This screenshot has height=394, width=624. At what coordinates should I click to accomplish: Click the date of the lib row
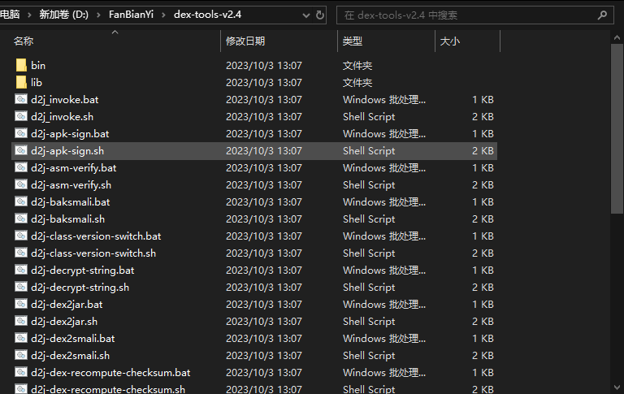pos(264,82)
